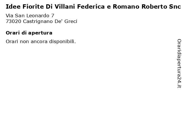The height and width of the screenshot is (138, 184).
Task: Click the word 'apertura' in the bold heading
Action: (x=40, y=33)
